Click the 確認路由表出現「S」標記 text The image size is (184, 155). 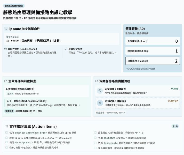point(29,111)
